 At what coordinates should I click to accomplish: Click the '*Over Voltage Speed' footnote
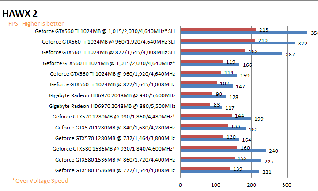(x=40, y=180)
